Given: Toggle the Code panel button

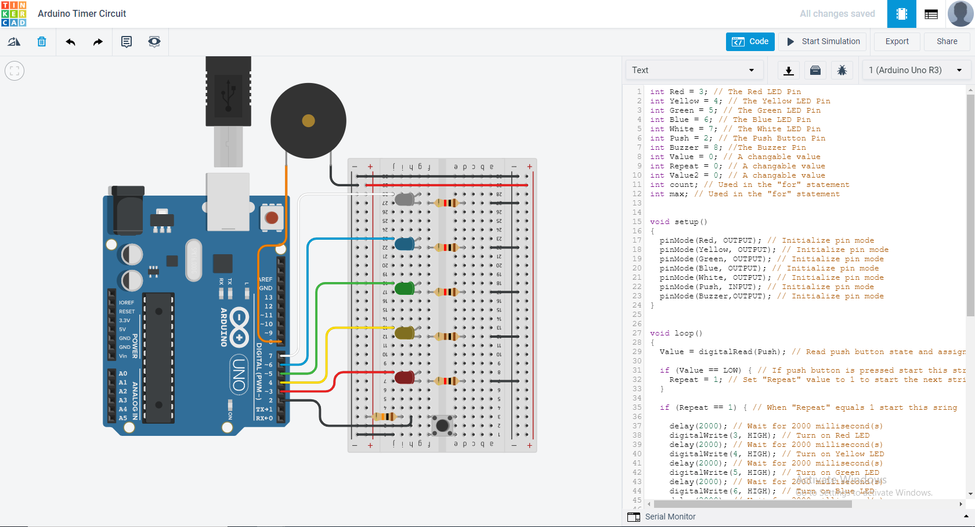Looking at the screenshot, I should tap(750, 42).
